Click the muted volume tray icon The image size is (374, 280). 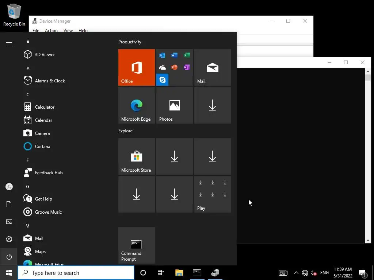pyautogui.click(x=313, y=273)
